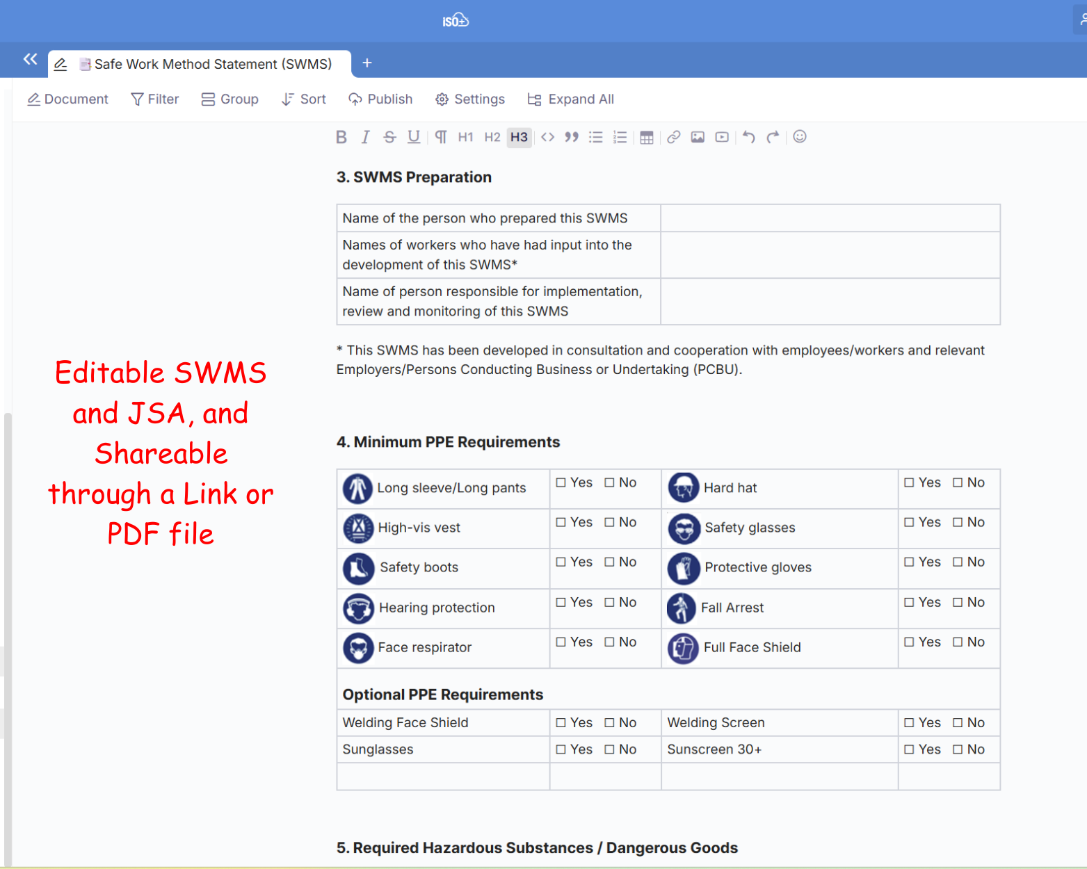The width and height of the screenshot is (1087, 869).
Task: Insert a table into document
Action: click(x=647, y=137)
